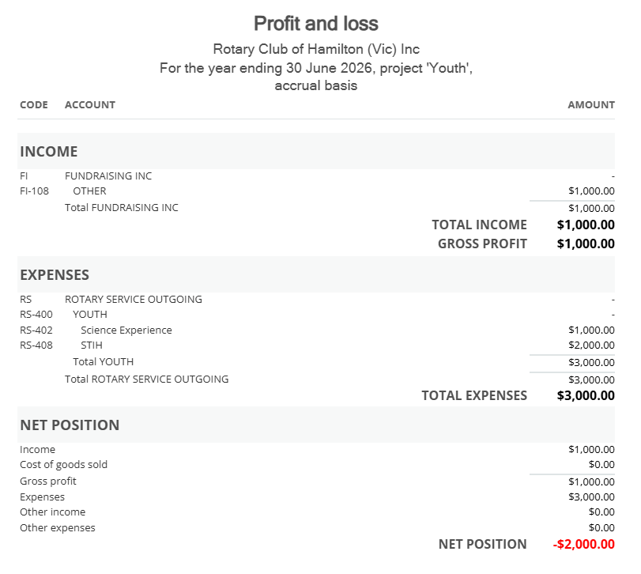Click the Profit and loss report title

(316, 24)
